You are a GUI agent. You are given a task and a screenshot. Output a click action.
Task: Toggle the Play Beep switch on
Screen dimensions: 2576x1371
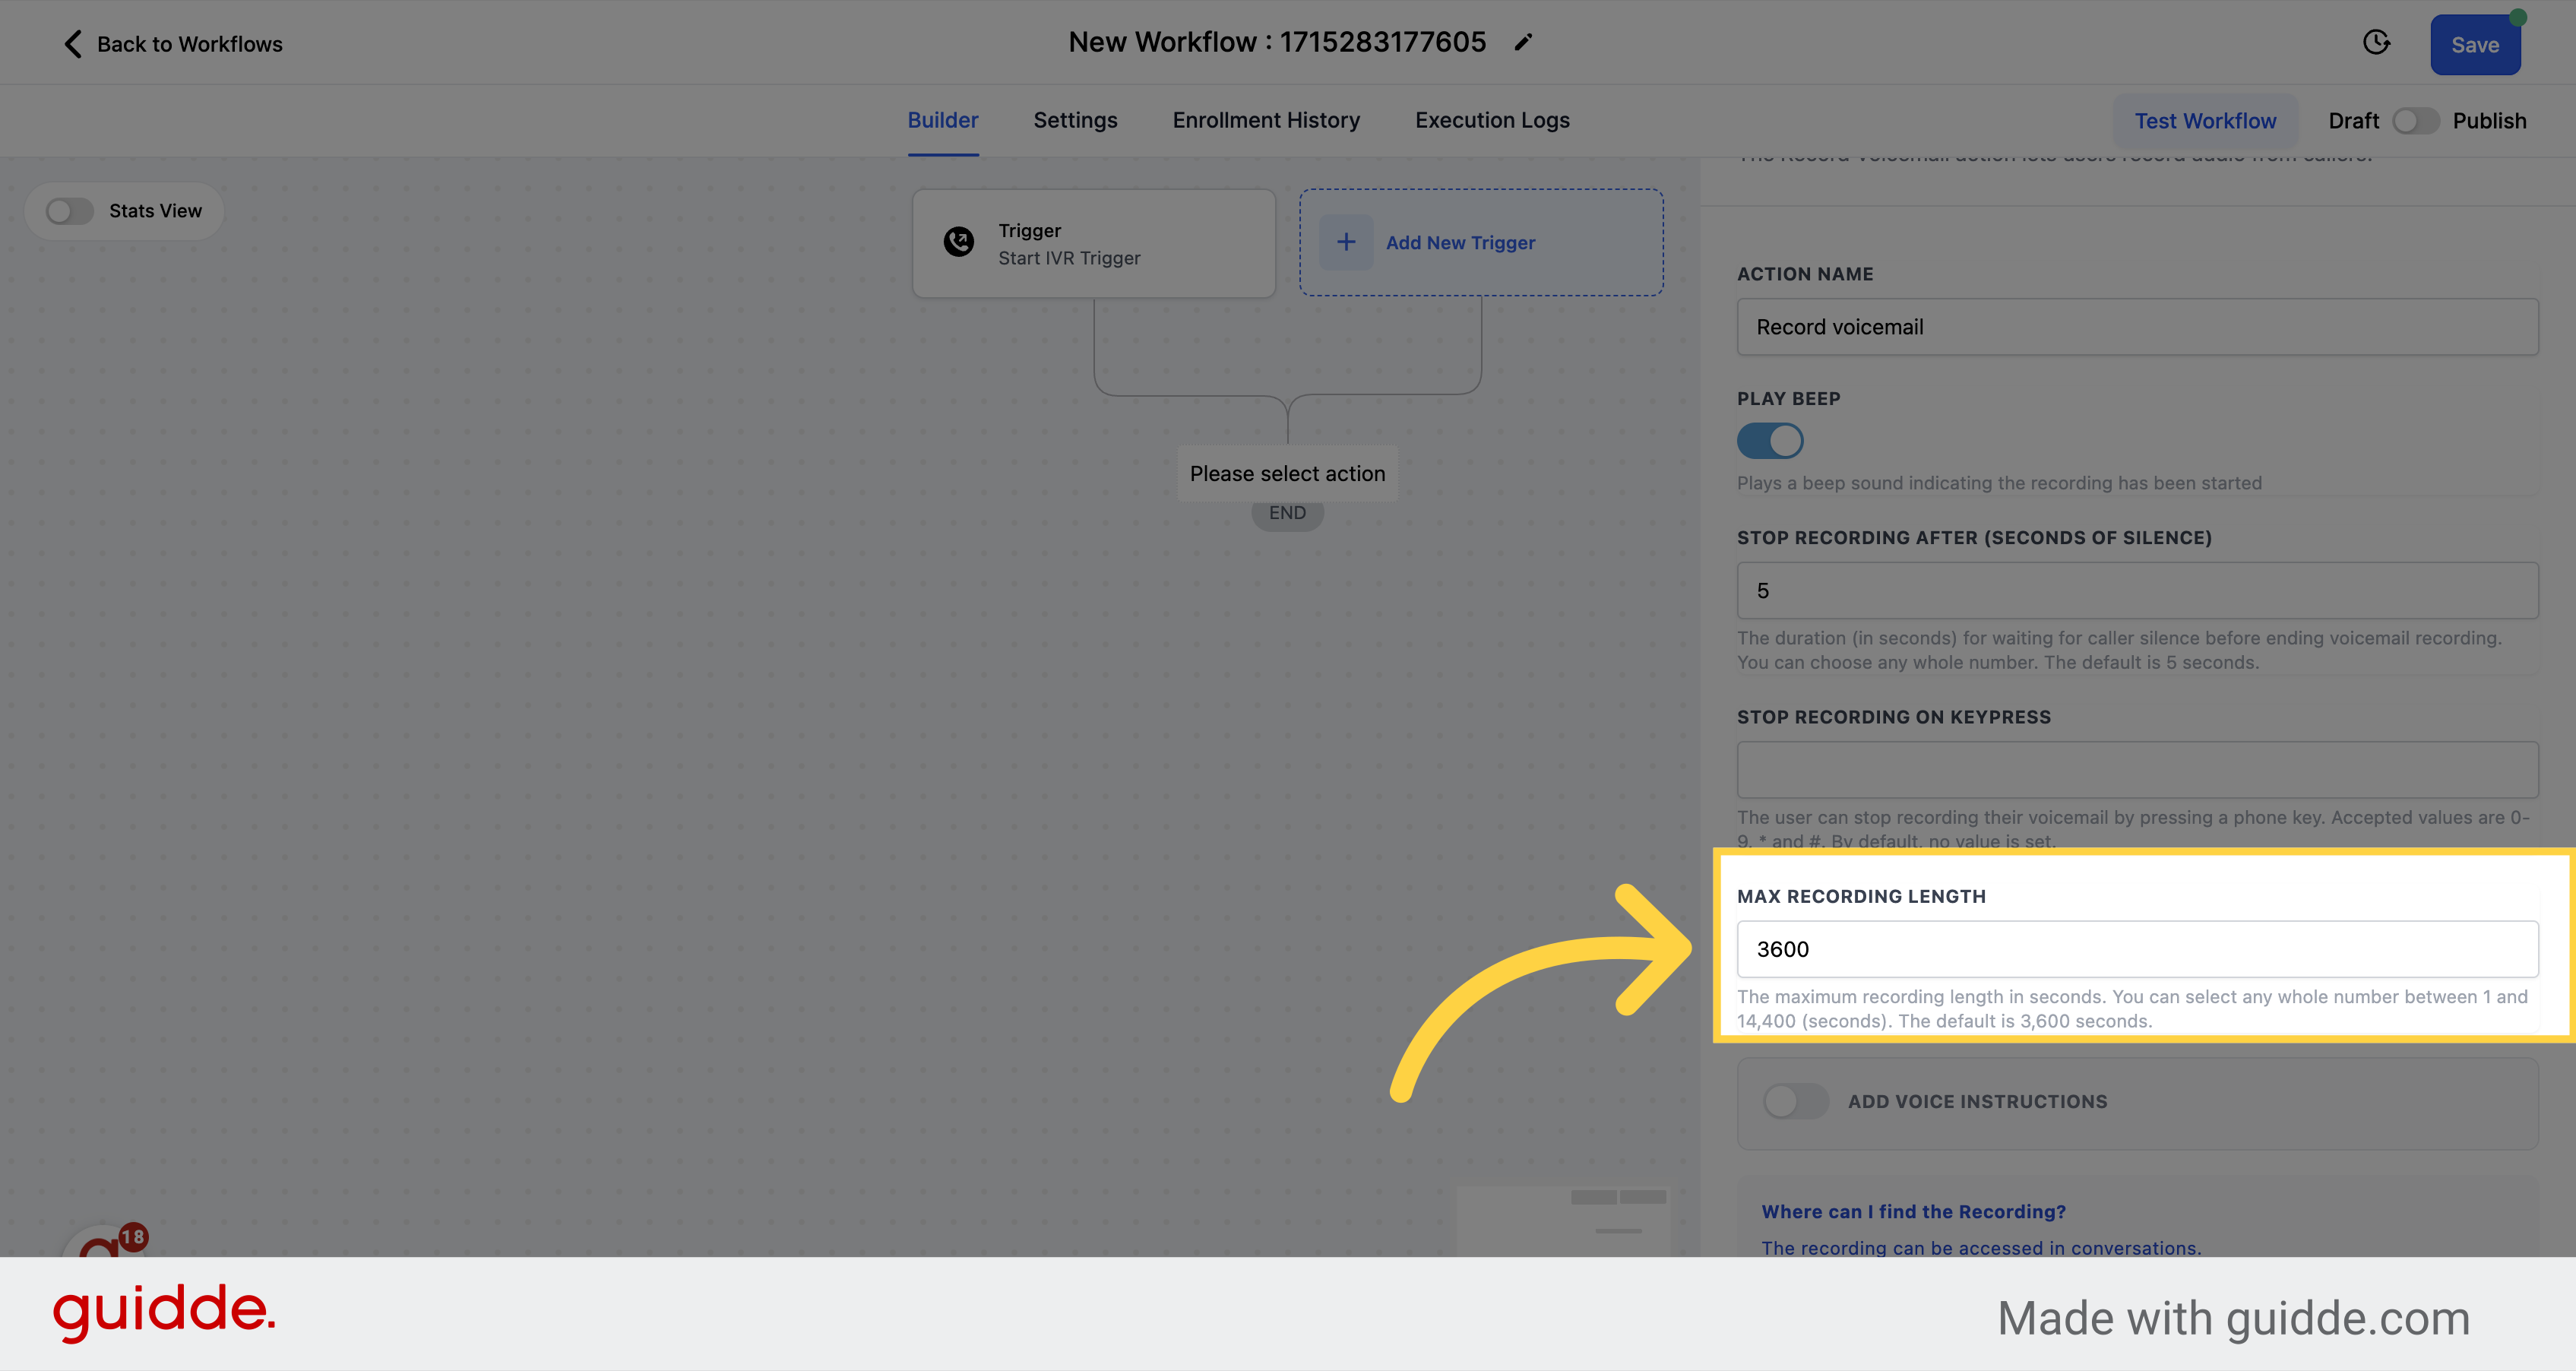click(x=1771, y=441)
